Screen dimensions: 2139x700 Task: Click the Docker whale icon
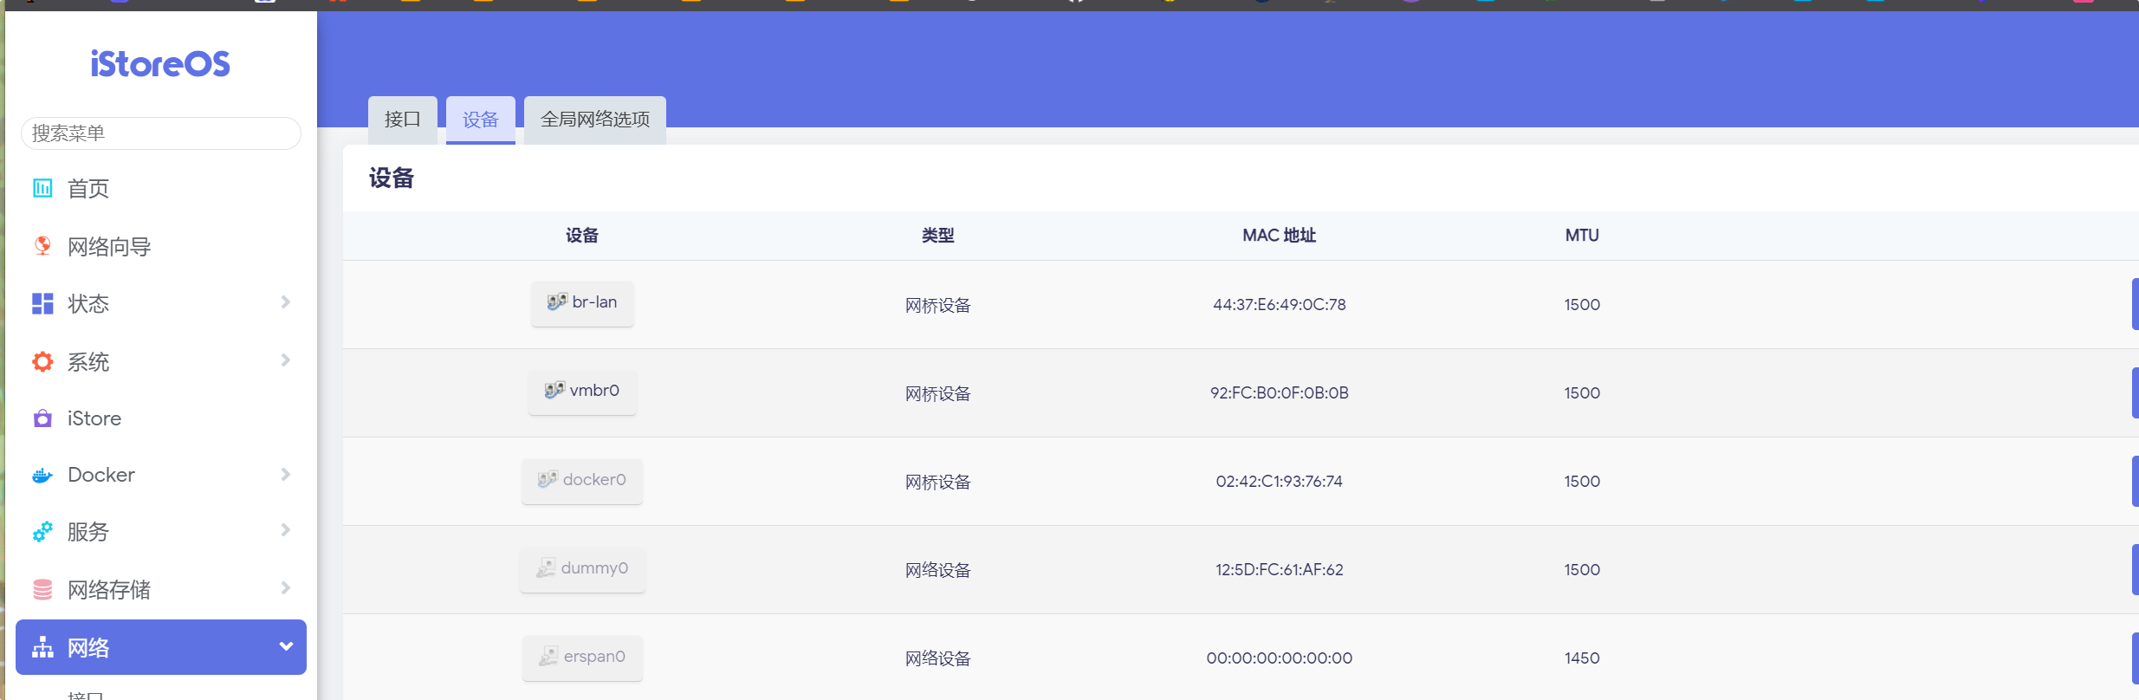point(42,475)
